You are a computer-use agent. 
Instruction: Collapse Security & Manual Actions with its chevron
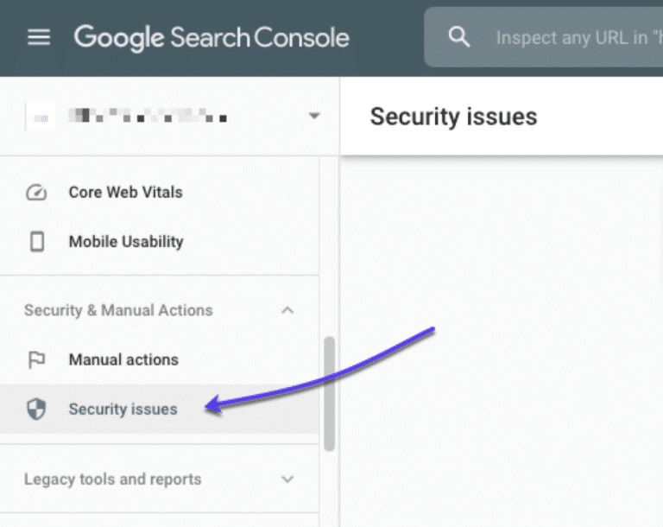click(x=288, y=310)
